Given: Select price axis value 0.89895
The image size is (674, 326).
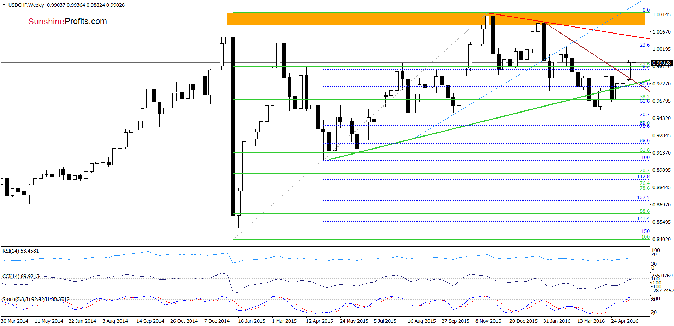Looking at the screenshot, I should (661, 170).
